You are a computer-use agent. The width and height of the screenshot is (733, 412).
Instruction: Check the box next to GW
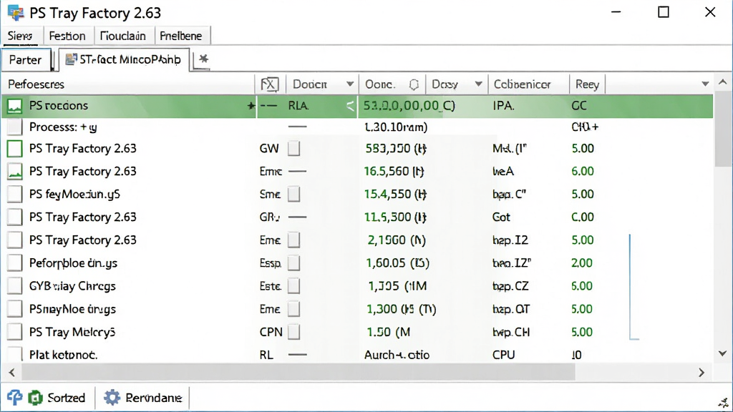click(294, 149)
